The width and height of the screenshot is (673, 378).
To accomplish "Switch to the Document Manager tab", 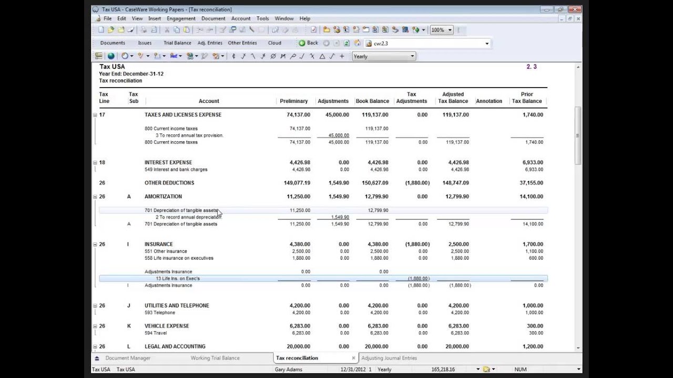I will click(128, 358).
